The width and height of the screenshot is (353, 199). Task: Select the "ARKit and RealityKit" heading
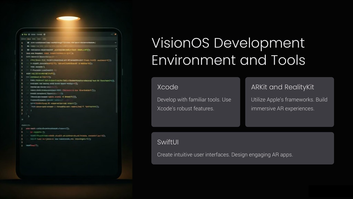[x=282, y=87]
